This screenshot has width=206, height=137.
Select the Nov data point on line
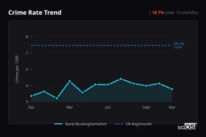(x=172, y=89)
